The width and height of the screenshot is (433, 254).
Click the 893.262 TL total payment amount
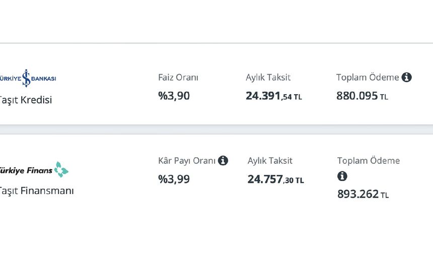point(363,194)
